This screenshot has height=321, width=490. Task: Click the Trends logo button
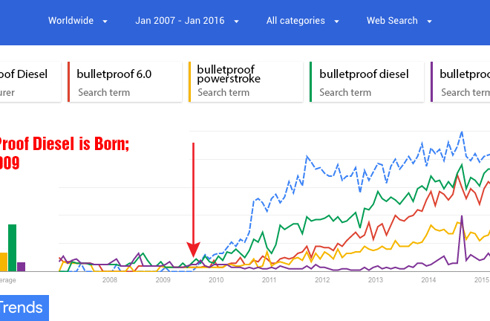click(x=22, y=308)
